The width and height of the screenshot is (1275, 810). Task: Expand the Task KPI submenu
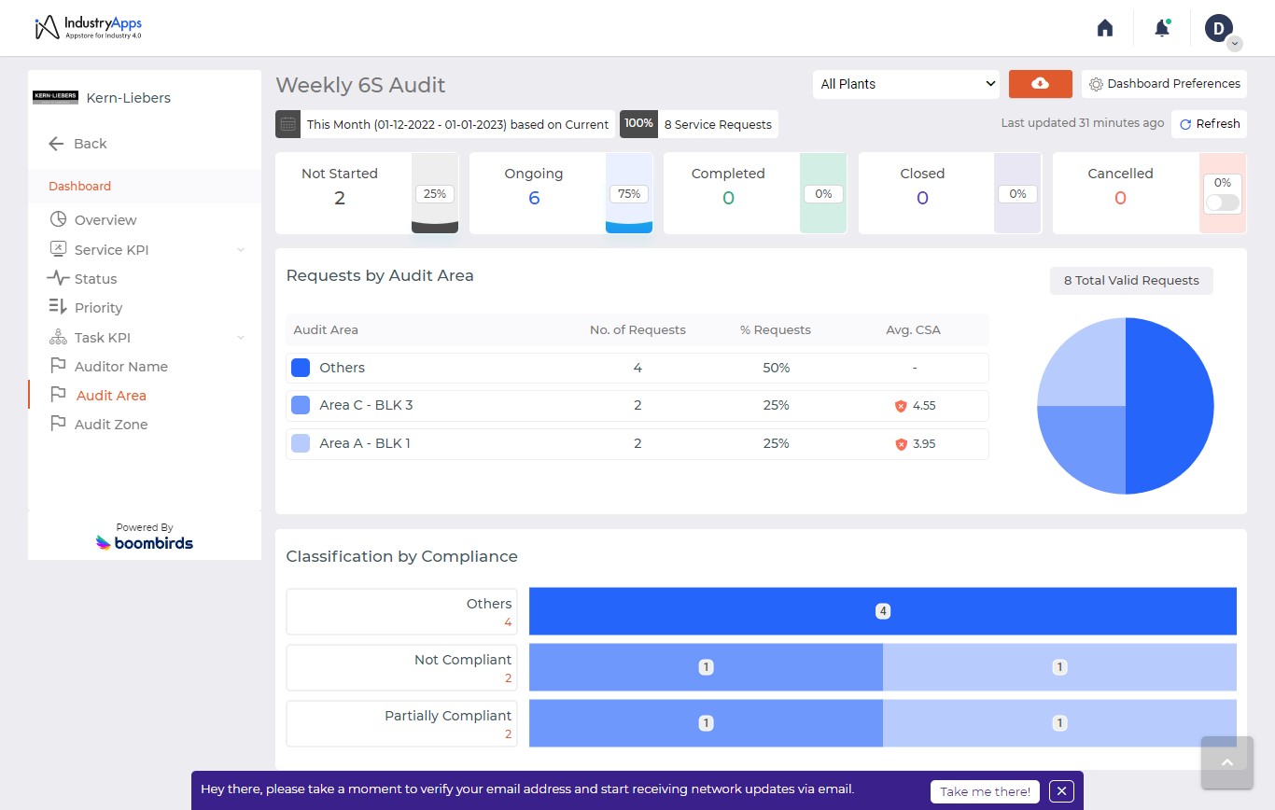(x=241, y=338)
